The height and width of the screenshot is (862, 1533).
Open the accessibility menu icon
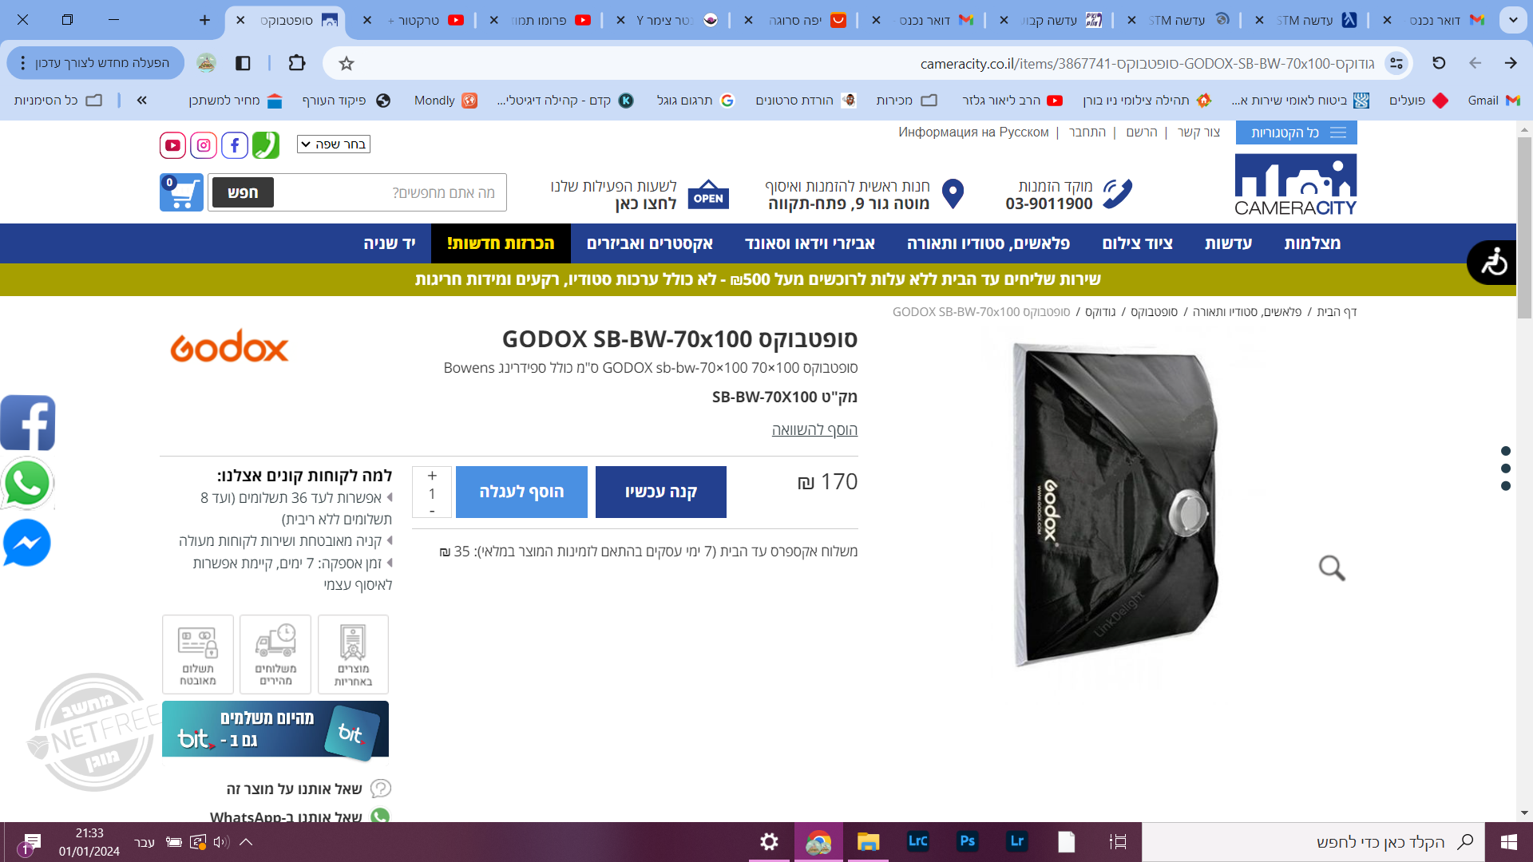tap(1493, 263)
